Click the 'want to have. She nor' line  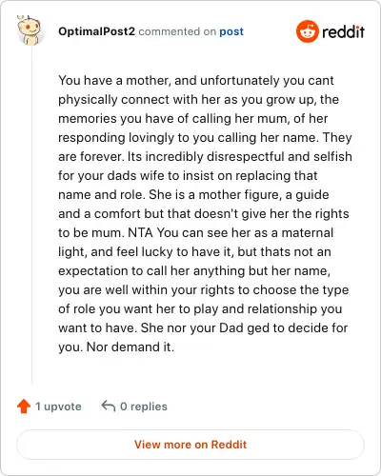tap(203, 327)
